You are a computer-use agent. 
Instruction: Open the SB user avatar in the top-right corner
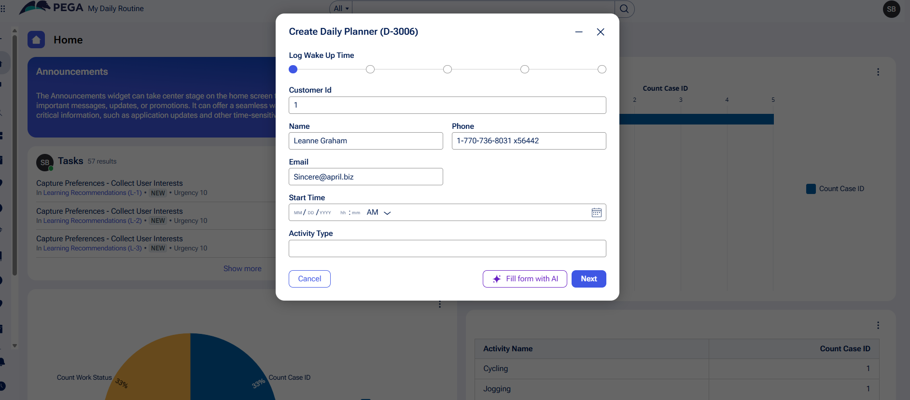[x=891, y=9]
